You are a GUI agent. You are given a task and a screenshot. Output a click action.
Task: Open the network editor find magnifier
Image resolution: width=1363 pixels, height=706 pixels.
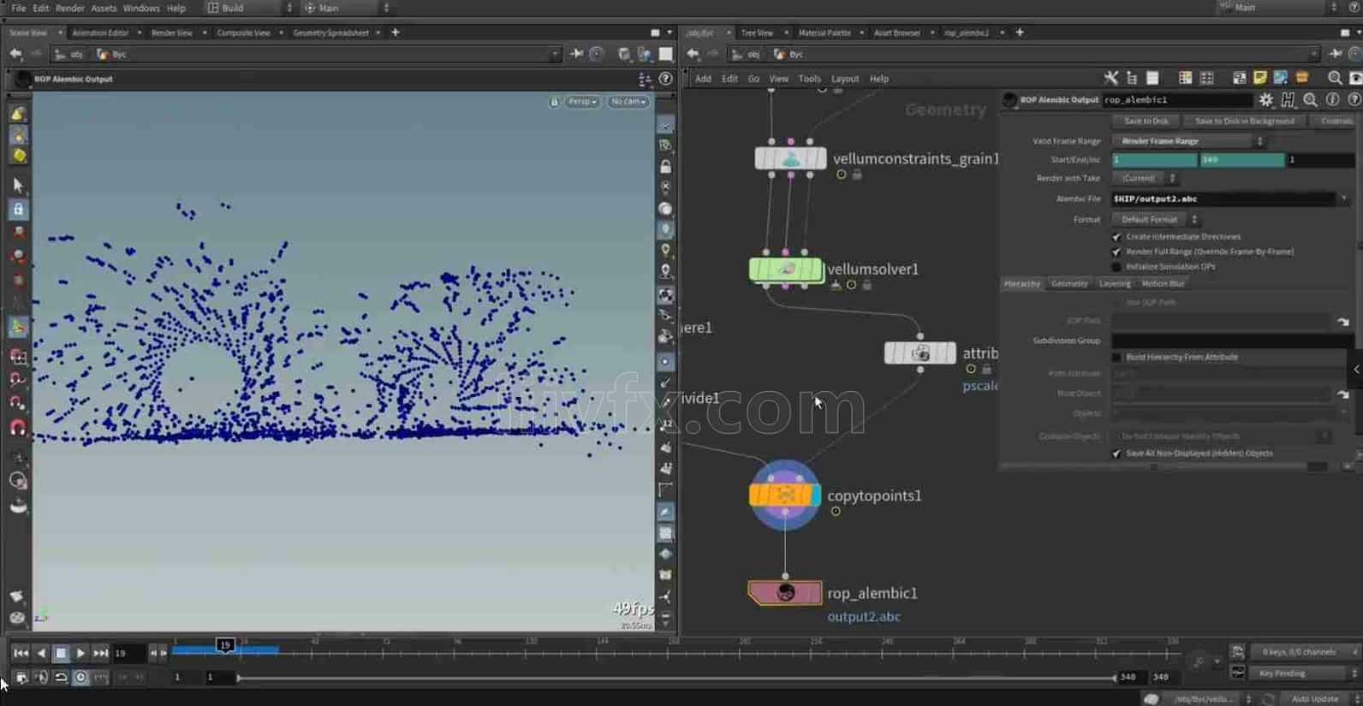tap(1334, 78)
